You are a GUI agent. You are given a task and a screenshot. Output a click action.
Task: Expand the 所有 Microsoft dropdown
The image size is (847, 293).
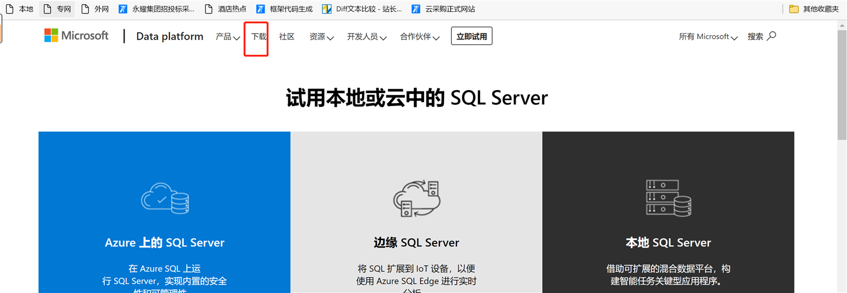point(708,37)
